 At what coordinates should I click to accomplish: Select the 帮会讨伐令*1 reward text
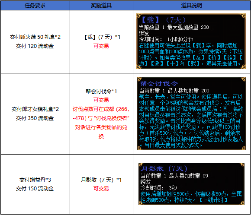pyautogui.click(x=101, y=91)
